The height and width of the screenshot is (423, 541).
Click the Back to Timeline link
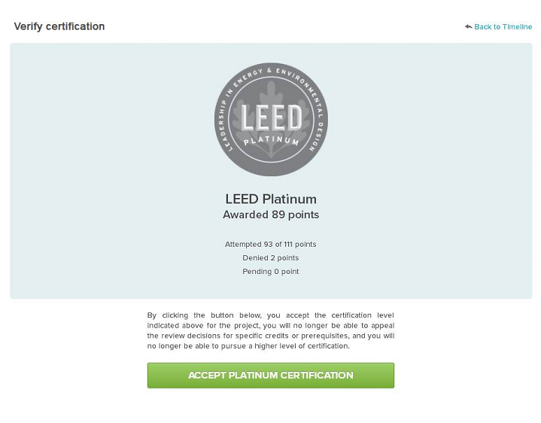click(x=503, y=27)
